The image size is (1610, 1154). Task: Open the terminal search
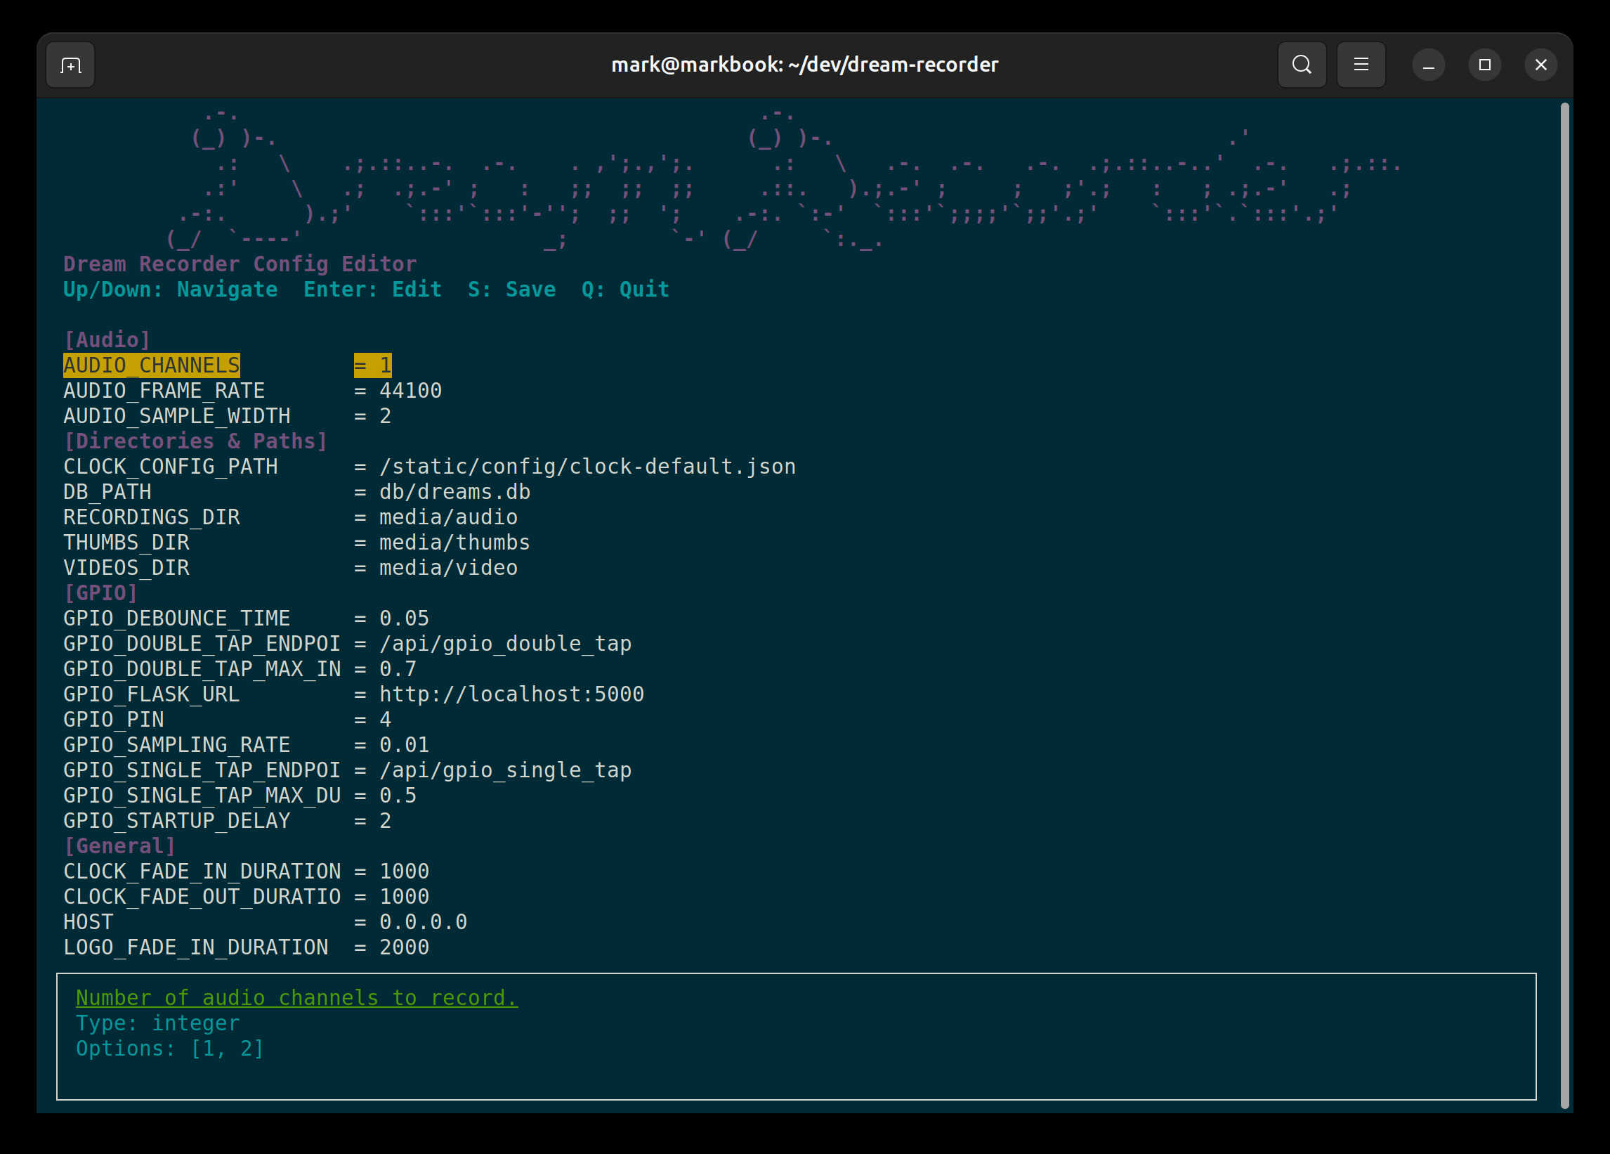pyautogui.click(x=1301, y=64)
